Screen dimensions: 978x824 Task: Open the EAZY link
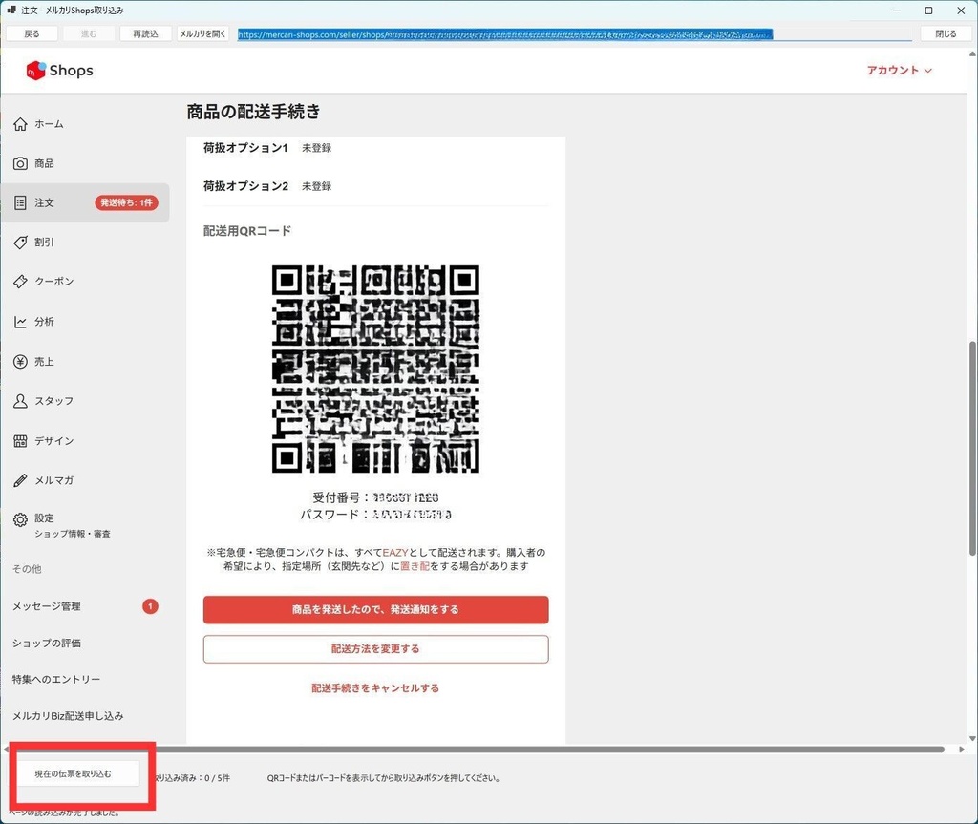394,553
